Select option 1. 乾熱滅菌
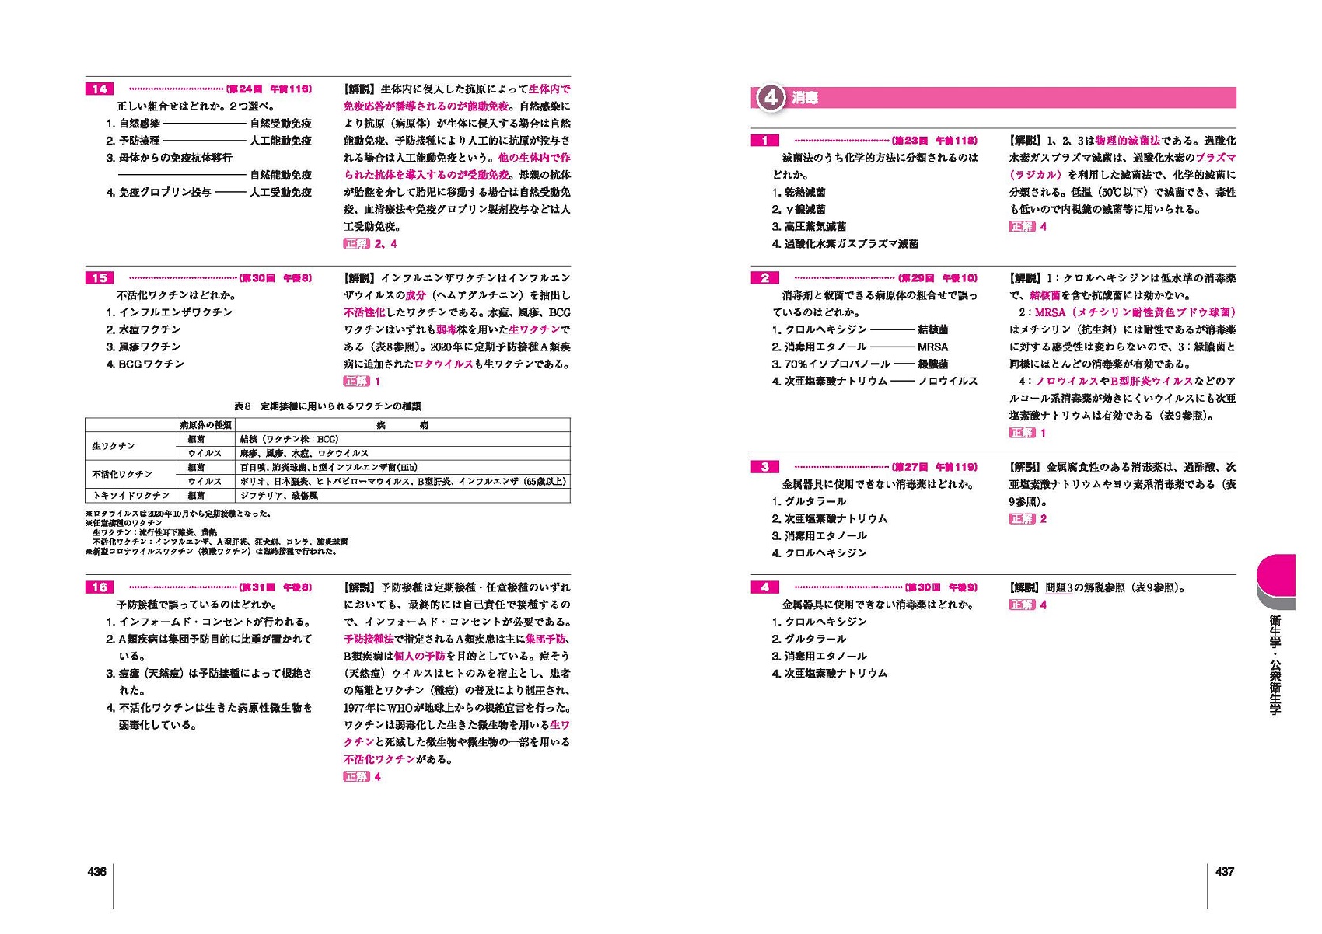 (799, 192)
